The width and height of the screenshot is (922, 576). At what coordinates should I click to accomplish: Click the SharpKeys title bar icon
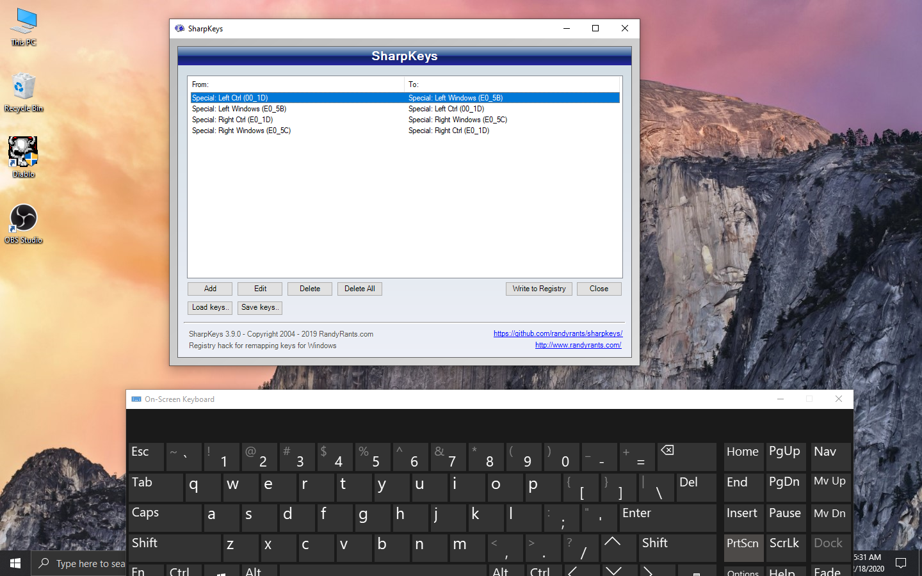coord(179,28)
